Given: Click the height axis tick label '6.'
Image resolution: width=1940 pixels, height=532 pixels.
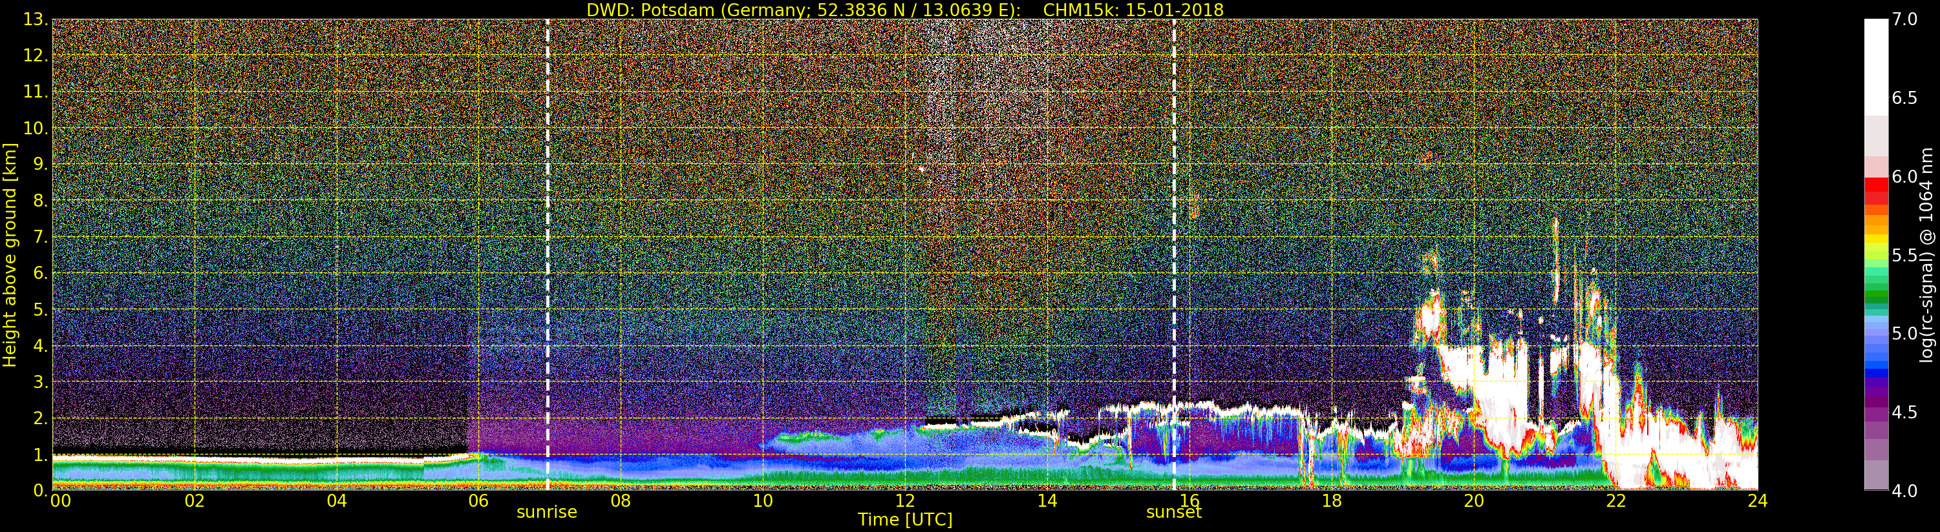Looking at the screenshot, I should [41, 273].
